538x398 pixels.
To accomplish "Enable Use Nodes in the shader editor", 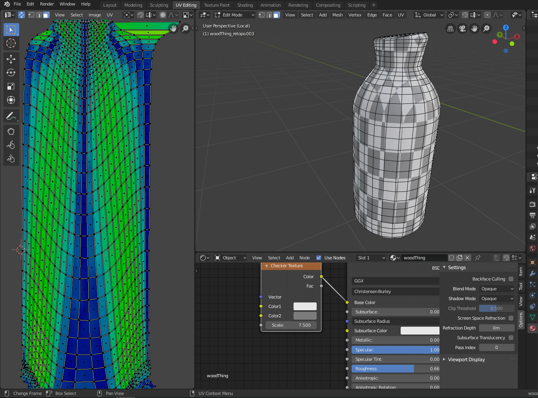I will point(319,258).
